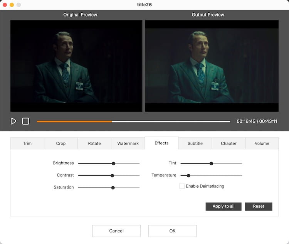Image resolution: width=289 pixels, height=244 pixels.
Task: Click the Saturation slider knob
Action: click(113, 188)
